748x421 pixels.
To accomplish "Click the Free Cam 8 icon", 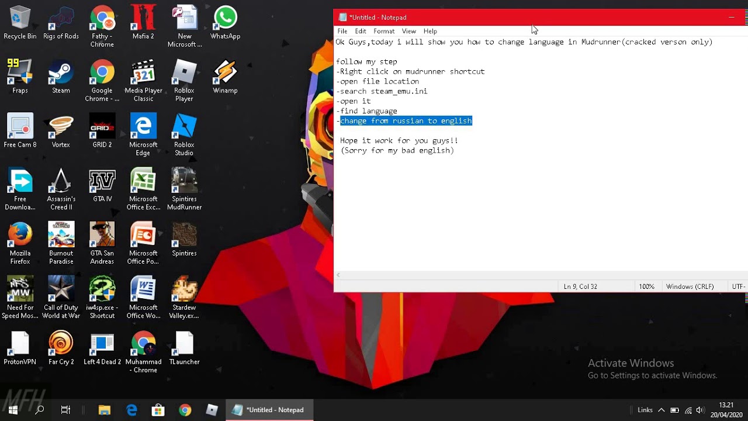I will point(20,132).
